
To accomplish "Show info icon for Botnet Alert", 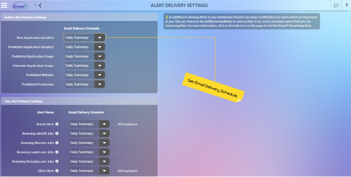I will 57,124.
